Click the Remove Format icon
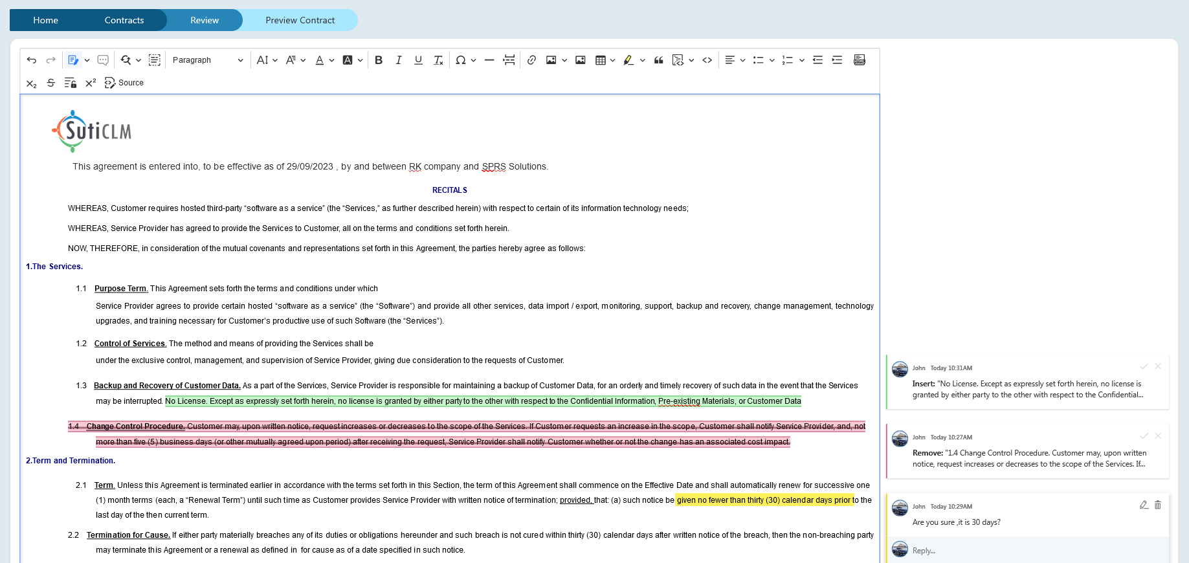This screenshot has width=1189, height=563. pyautogui.click(x=438, y=60)
